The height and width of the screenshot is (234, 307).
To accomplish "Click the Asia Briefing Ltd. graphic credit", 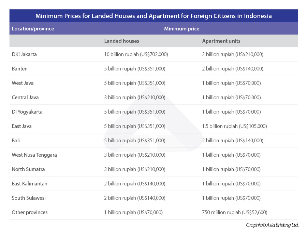I will (272, 225).
